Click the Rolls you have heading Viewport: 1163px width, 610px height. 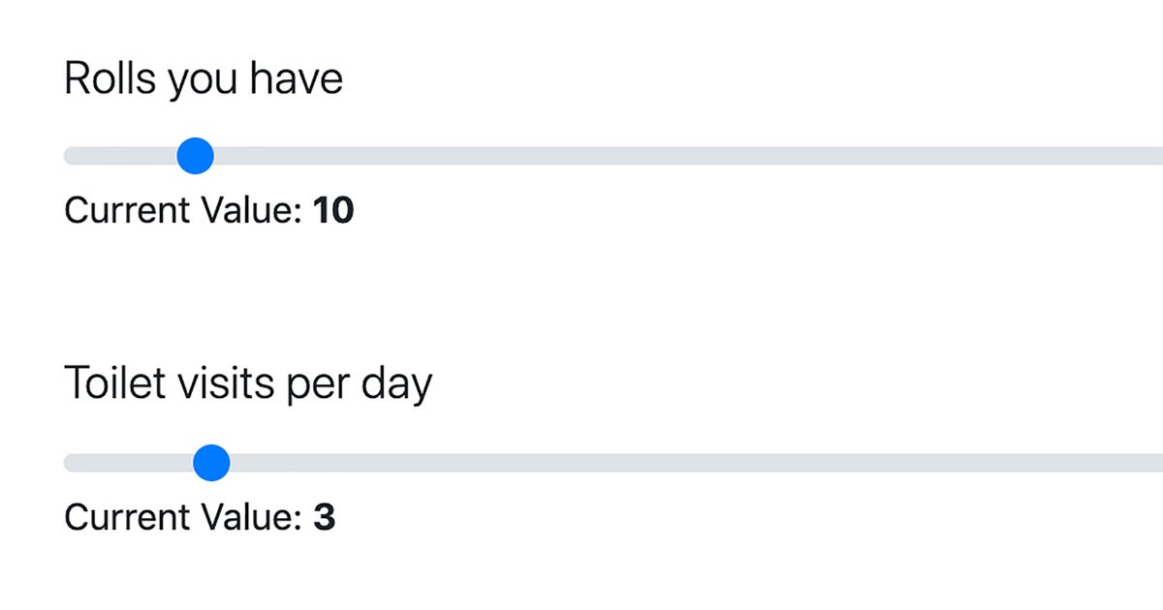coord(202,77)
